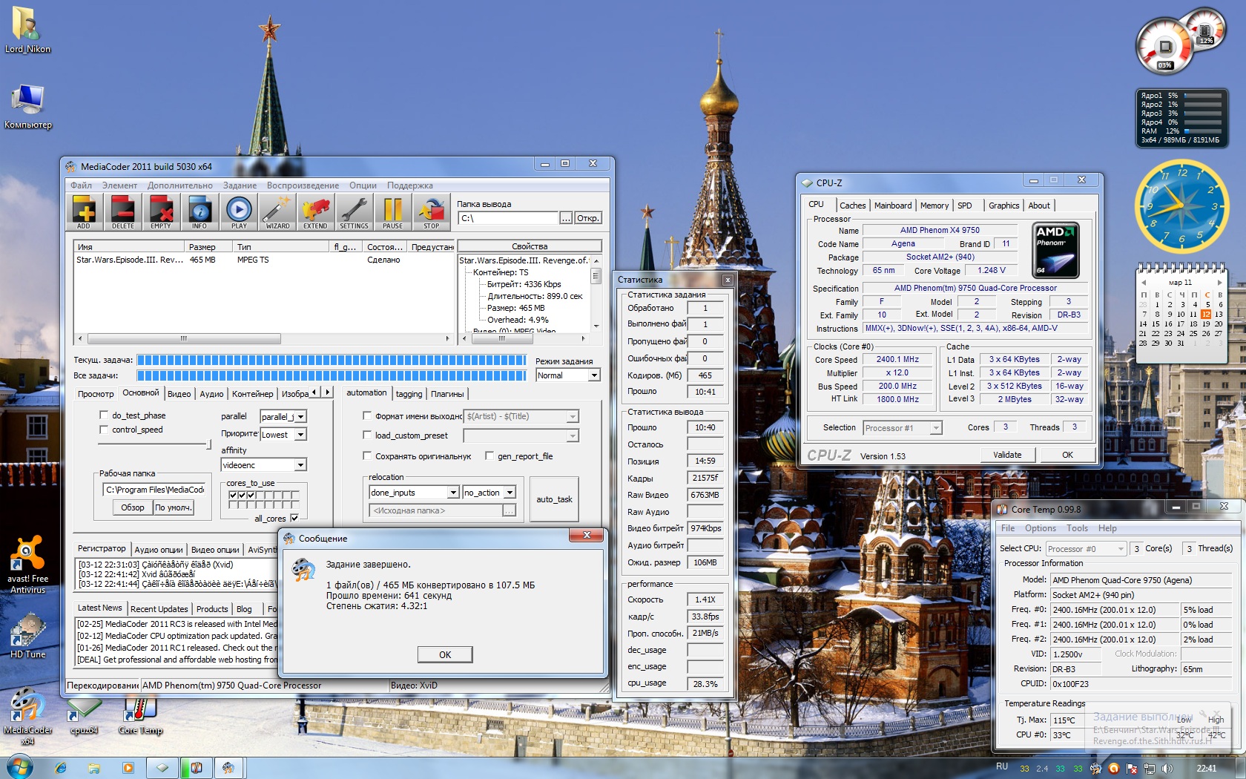
Task: Click the PLAY toolbar icon
Action: [x=239, y=212]
